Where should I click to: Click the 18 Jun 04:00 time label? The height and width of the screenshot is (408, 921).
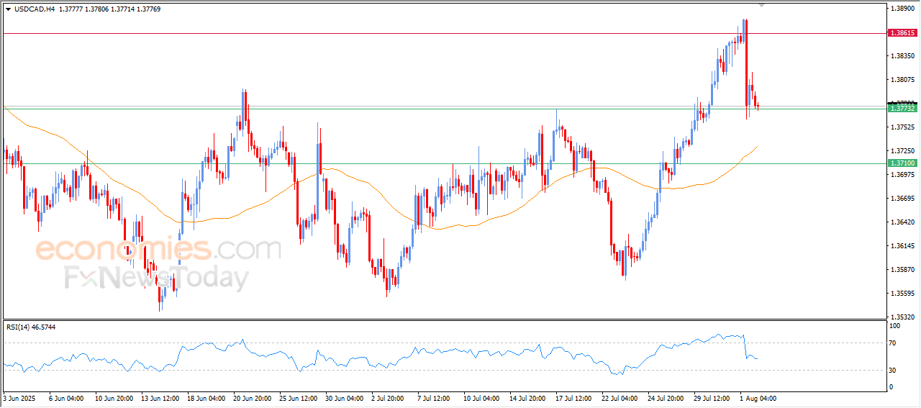pyautogui.click(x=207, y=398)
